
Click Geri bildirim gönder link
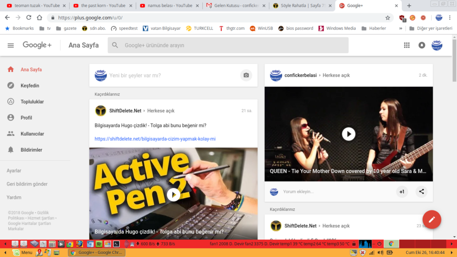(x=27, y=184)
